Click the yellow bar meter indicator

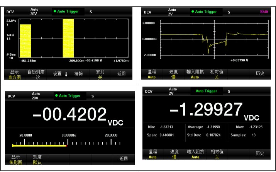click(39, 146)
